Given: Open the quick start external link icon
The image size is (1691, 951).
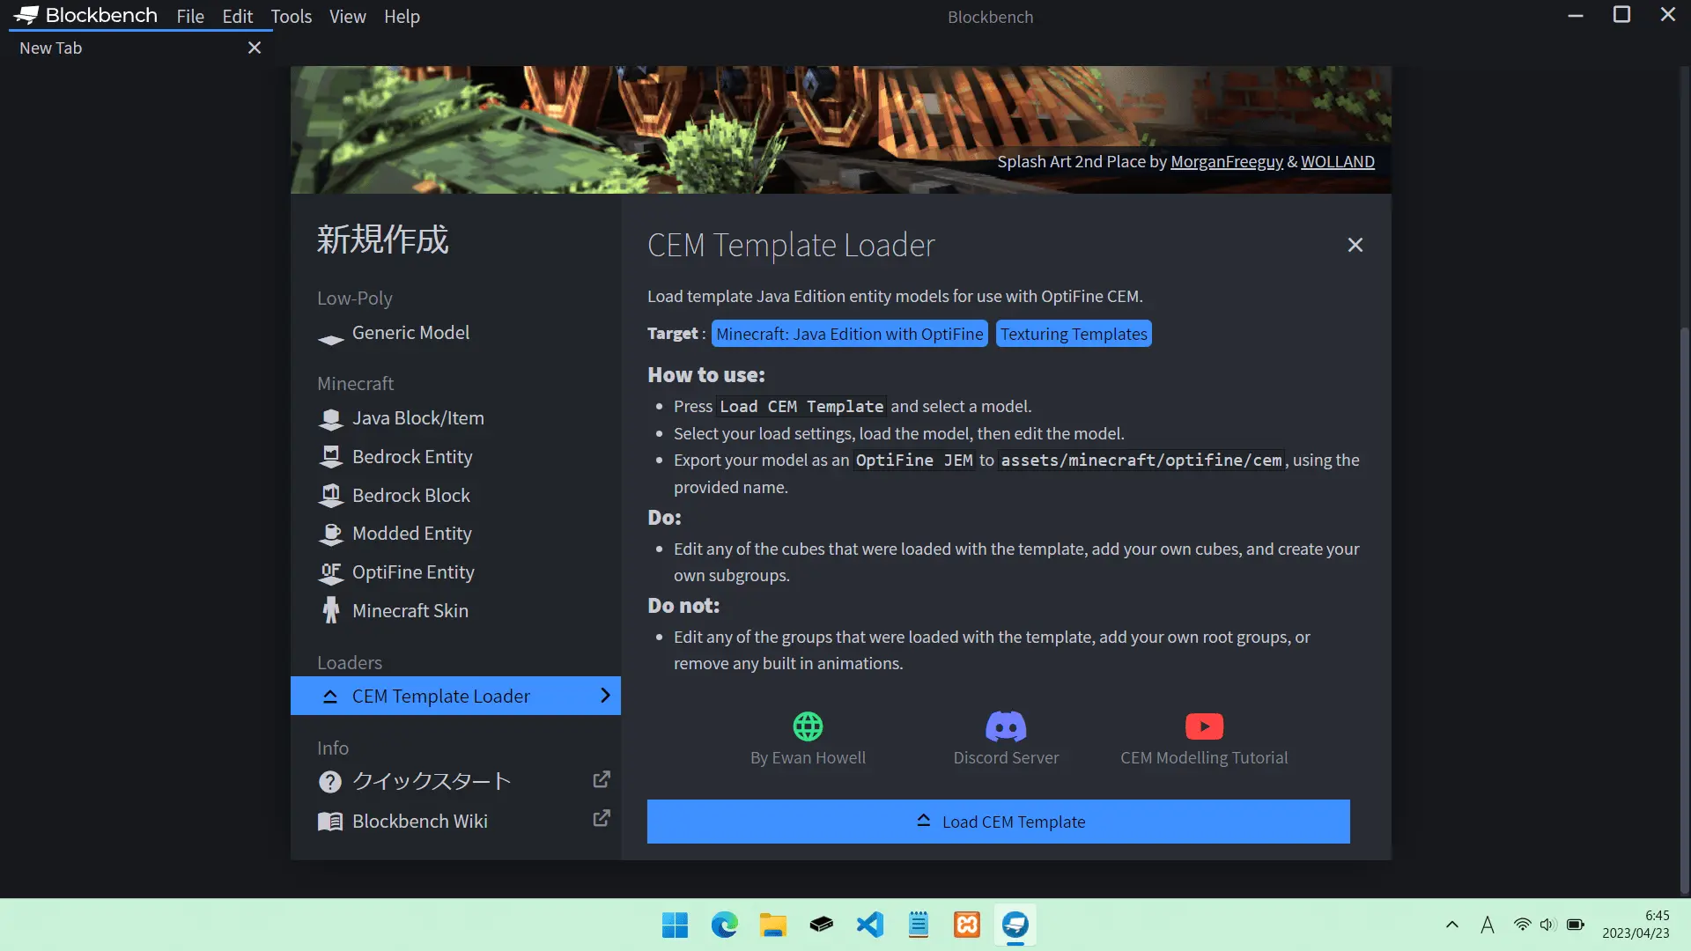Looking at the screenshot, I should pyautogui.click(x=602, y=780).
